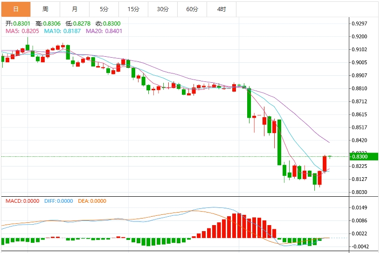The width and height of the screenshot is (381, 253).
Task: Click the 0.8127 price axis label
Action: click(360, 179)
